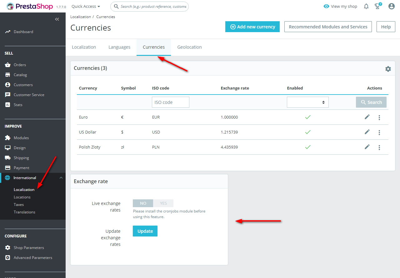Click the Catalog store icon
Image resolution: width=400 pixels, height=278 pixels.
[8, 75]
